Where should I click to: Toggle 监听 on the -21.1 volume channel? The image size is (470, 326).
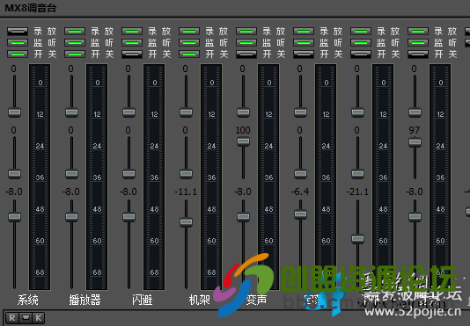[x=361, y=42]
